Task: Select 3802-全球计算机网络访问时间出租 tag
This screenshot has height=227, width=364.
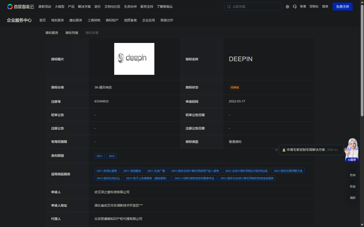Action: point(246,171)
